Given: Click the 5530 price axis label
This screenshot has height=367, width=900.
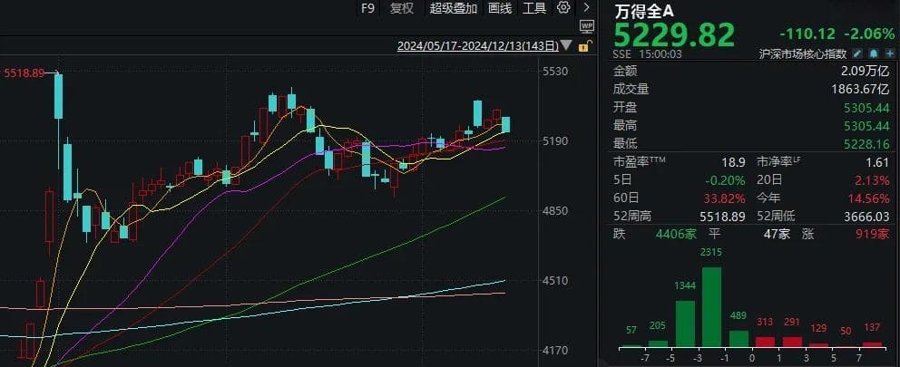Looking at the screenshot, I should click(x=555, y=72).
